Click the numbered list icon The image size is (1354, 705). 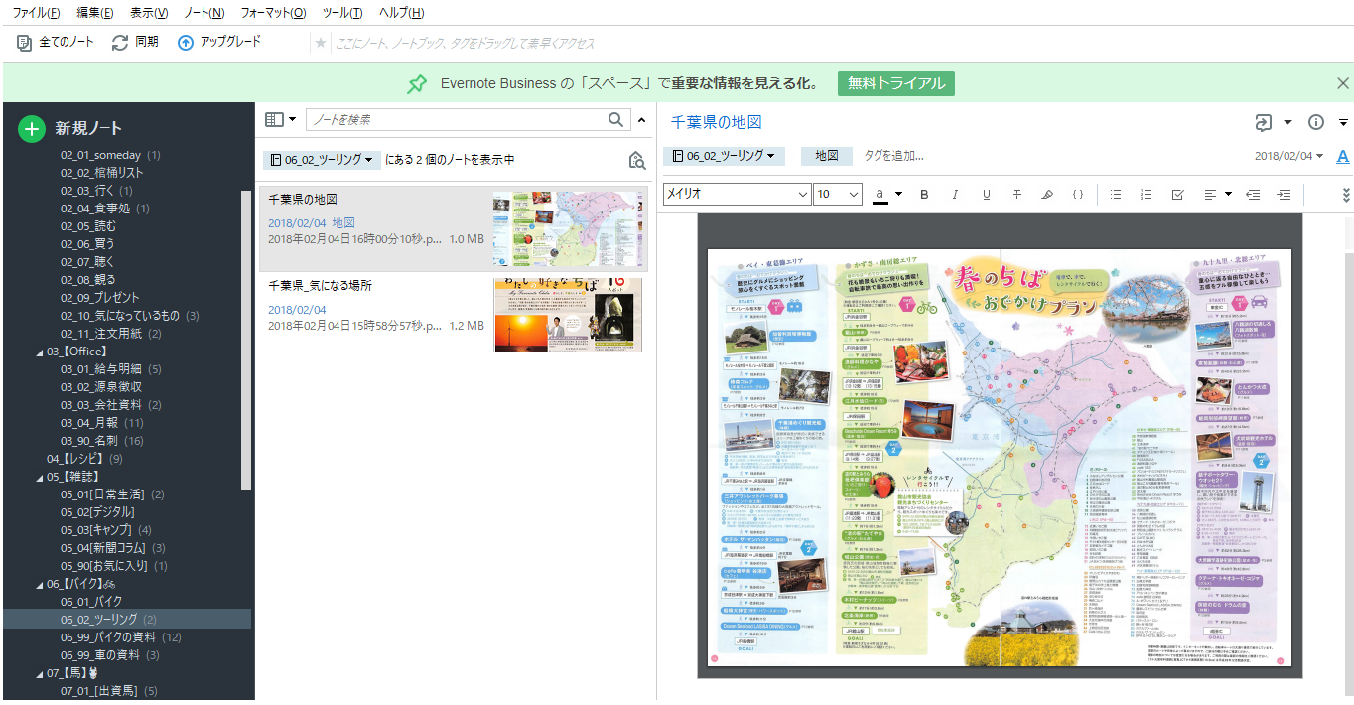pyautogui.click(x=1146, y=195)
